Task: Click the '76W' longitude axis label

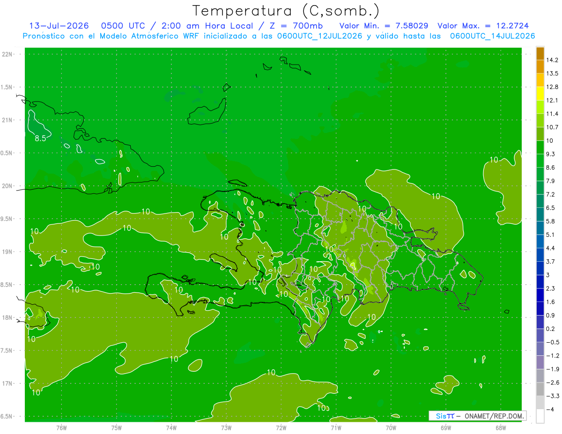Action: 61,427
